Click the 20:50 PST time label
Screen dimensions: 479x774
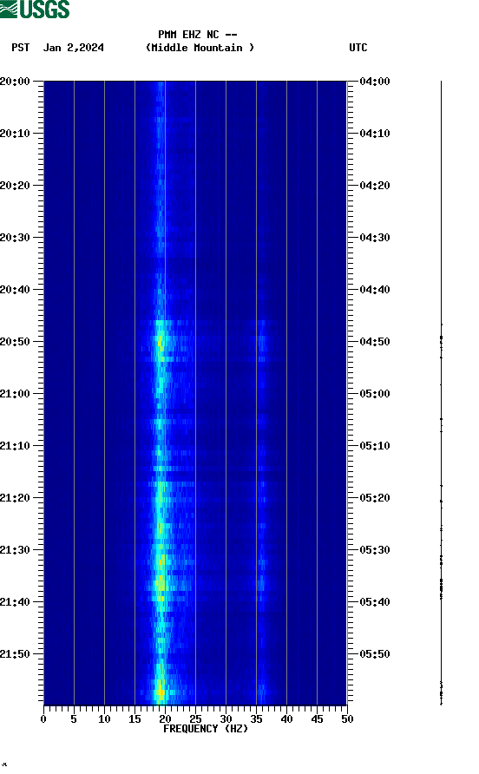[15, 342]
